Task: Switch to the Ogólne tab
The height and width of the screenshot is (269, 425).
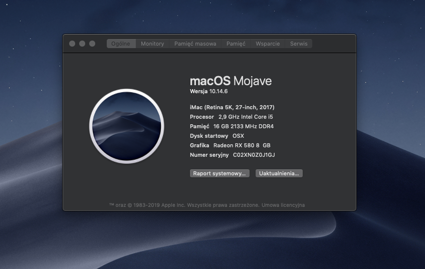Action: pos(121,44)
